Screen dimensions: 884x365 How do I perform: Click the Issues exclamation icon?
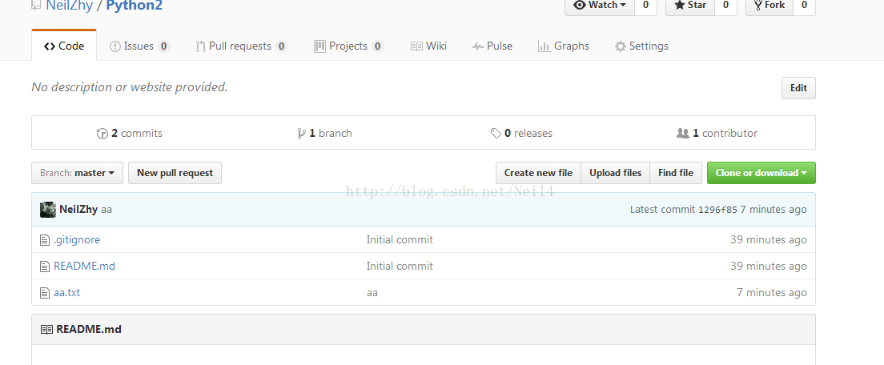(115, 46)
